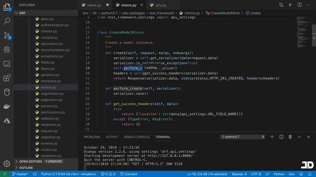Open the database cylinder view in activity bar
316x177 pixels.
(x=7, y=92)
